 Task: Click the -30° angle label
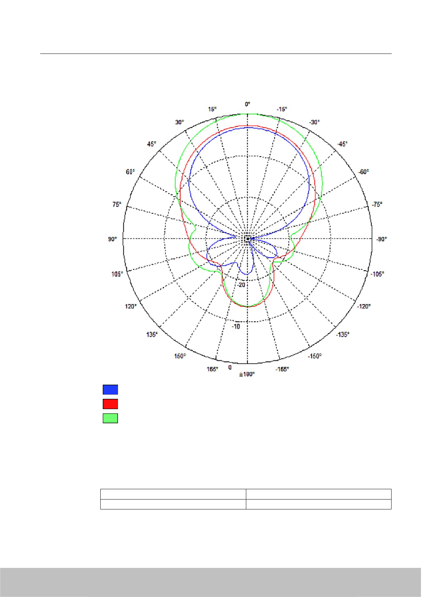314,122
